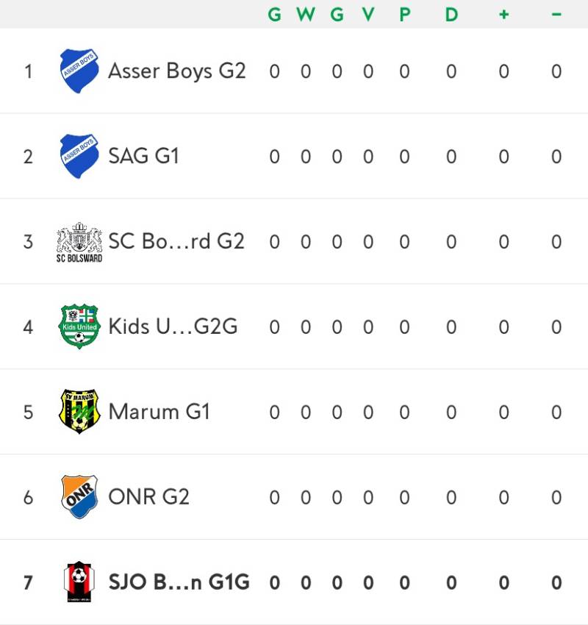Open the SAG G1 team link
Screen dimensions: 588x625
coord(143,156)
